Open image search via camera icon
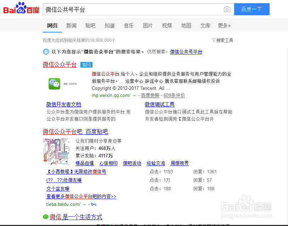The height and width of the screenshot is (226, 288). (x=227, y=9)
